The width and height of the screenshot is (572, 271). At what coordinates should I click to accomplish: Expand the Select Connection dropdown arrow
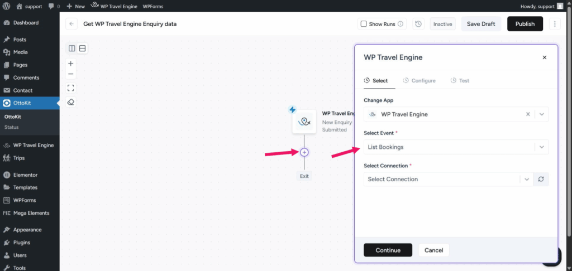coord(526,179)
